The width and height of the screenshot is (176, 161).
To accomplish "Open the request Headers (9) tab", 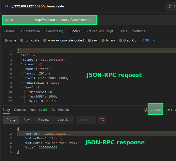I will pos(55,31).
